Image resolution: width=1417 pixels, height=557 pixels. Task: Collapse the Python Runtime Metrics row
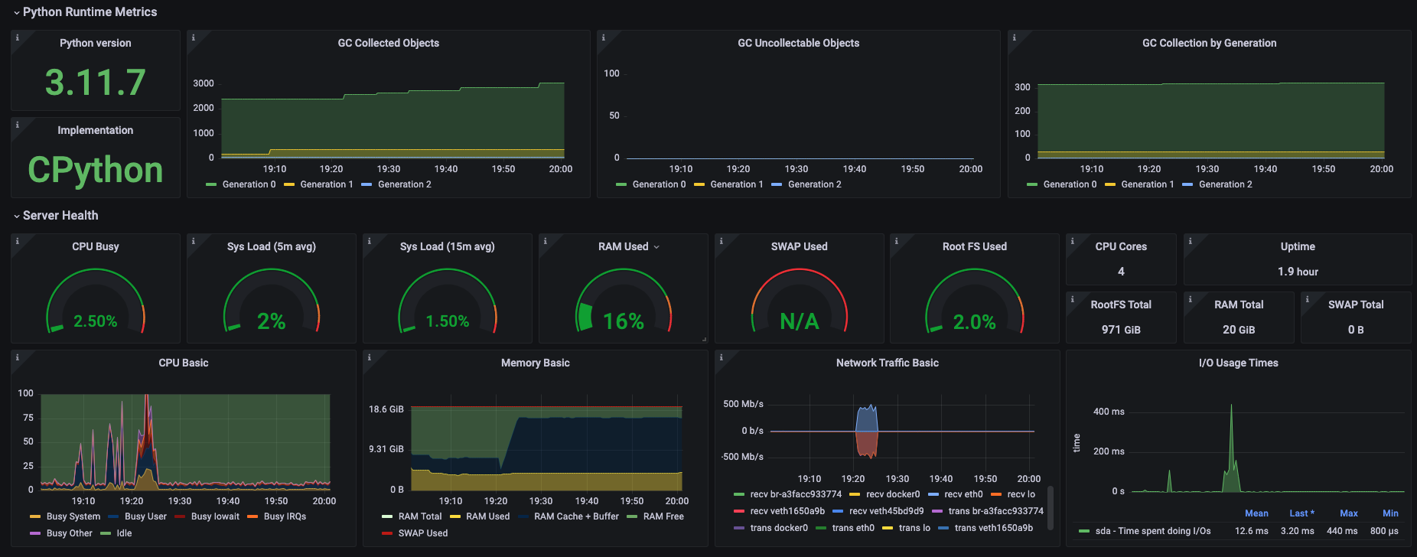(17, 12)
